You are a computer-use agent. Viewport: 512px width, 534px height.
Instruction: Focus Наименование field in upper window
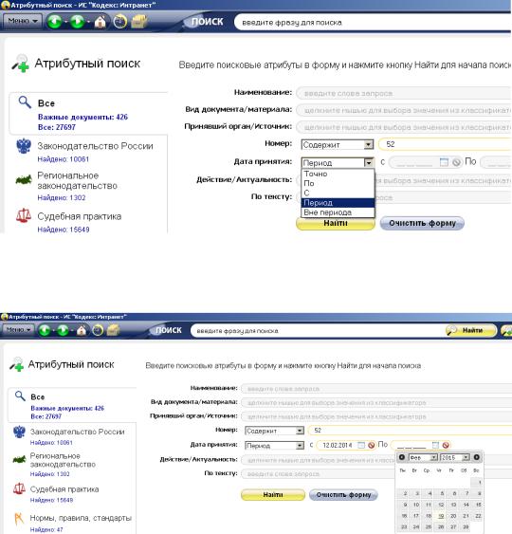click(x=404, y=93)
